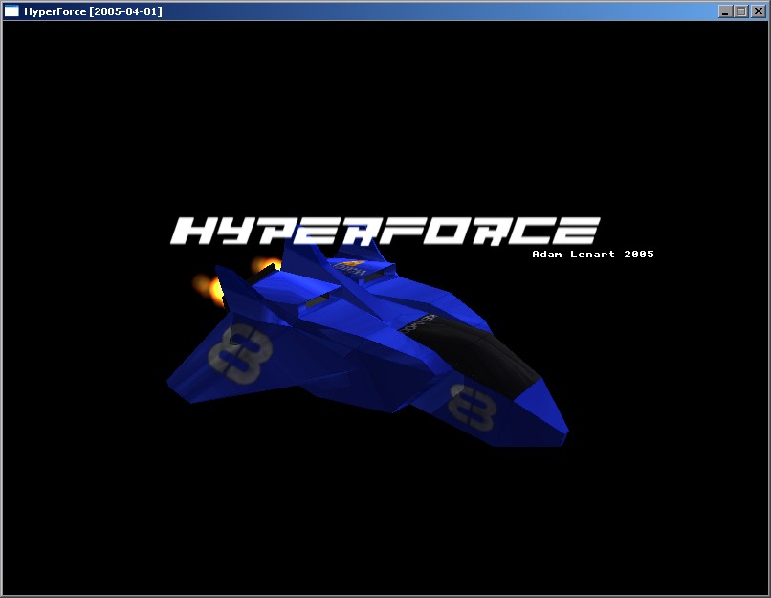Click the pointed nose of the blue spaceship

[x=561, y=435]
